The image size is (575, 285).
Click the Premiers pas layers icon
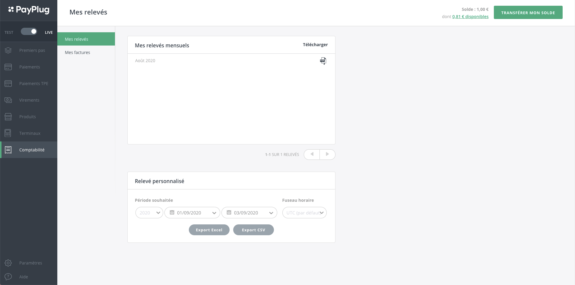[x=8, y=50]
